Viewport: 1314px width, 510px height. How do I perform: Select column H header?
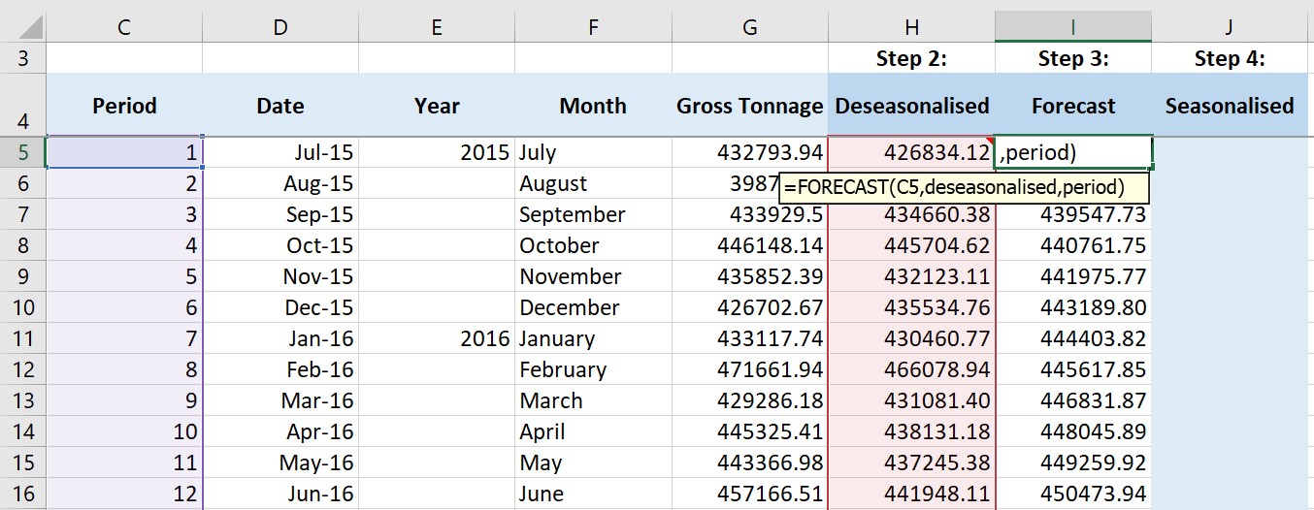(x=912, y=28)
